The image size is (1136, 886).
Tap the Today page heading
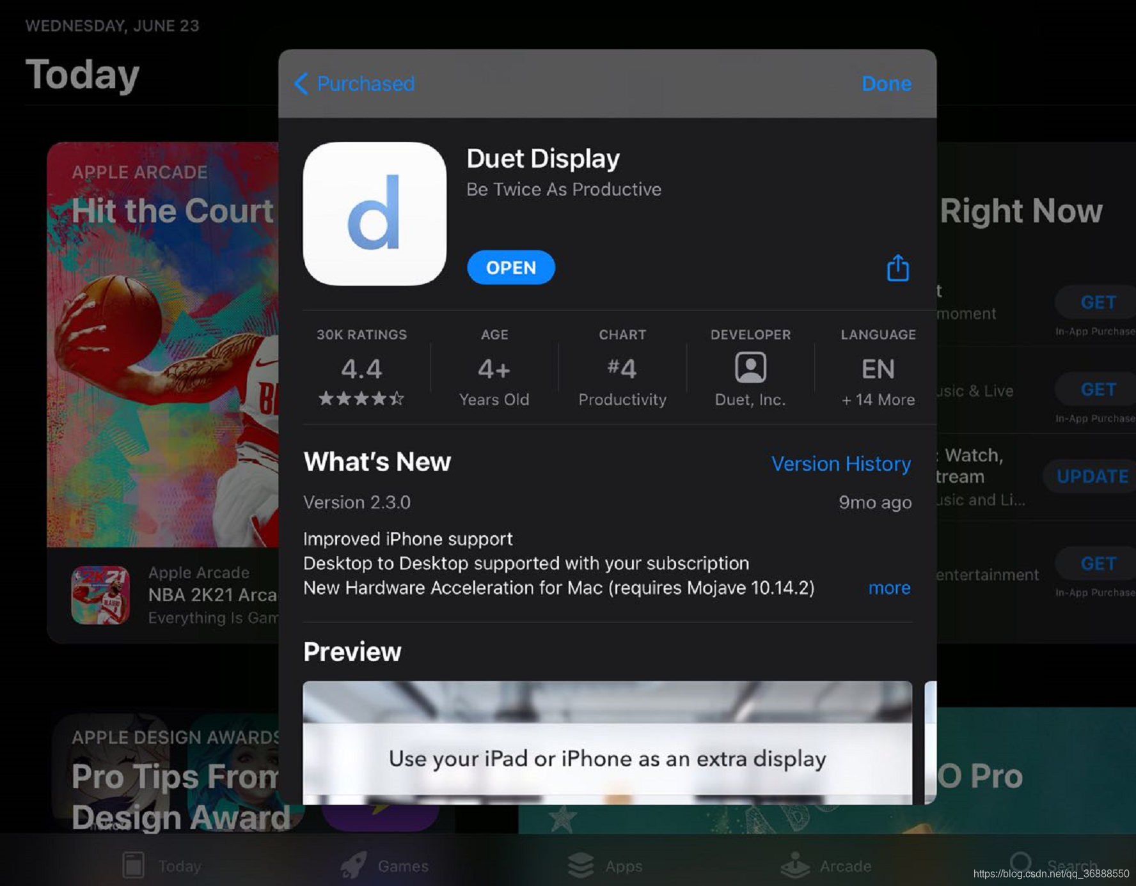tap(82, 75)
